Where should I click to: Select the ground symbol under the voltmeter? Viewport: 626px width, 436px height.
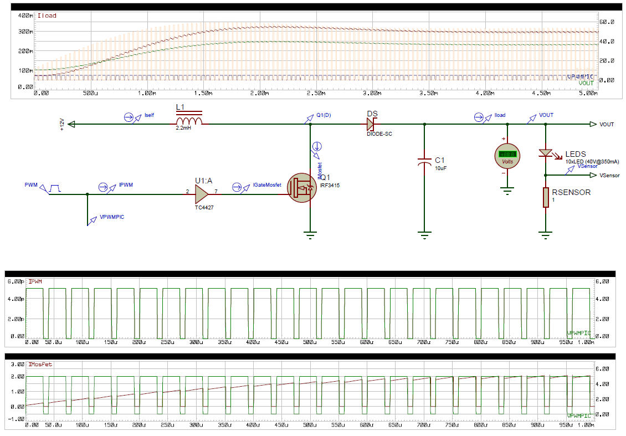[507, 191]
